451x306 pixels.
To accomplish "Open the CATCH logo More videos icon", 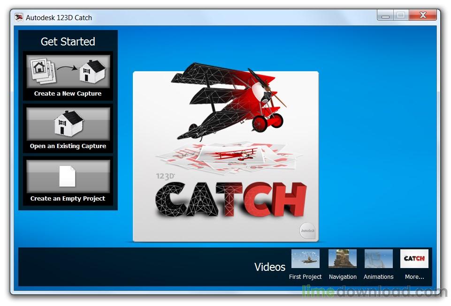I will pos(414,259).
